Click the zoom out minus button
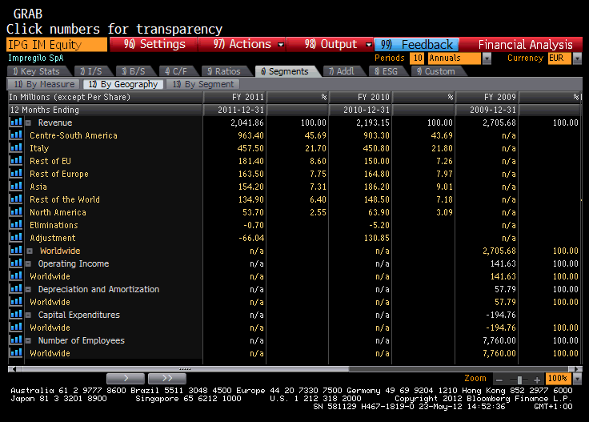The width and height of the screenshot is (589, 422). pyautogui.click(x=499, y=380)
